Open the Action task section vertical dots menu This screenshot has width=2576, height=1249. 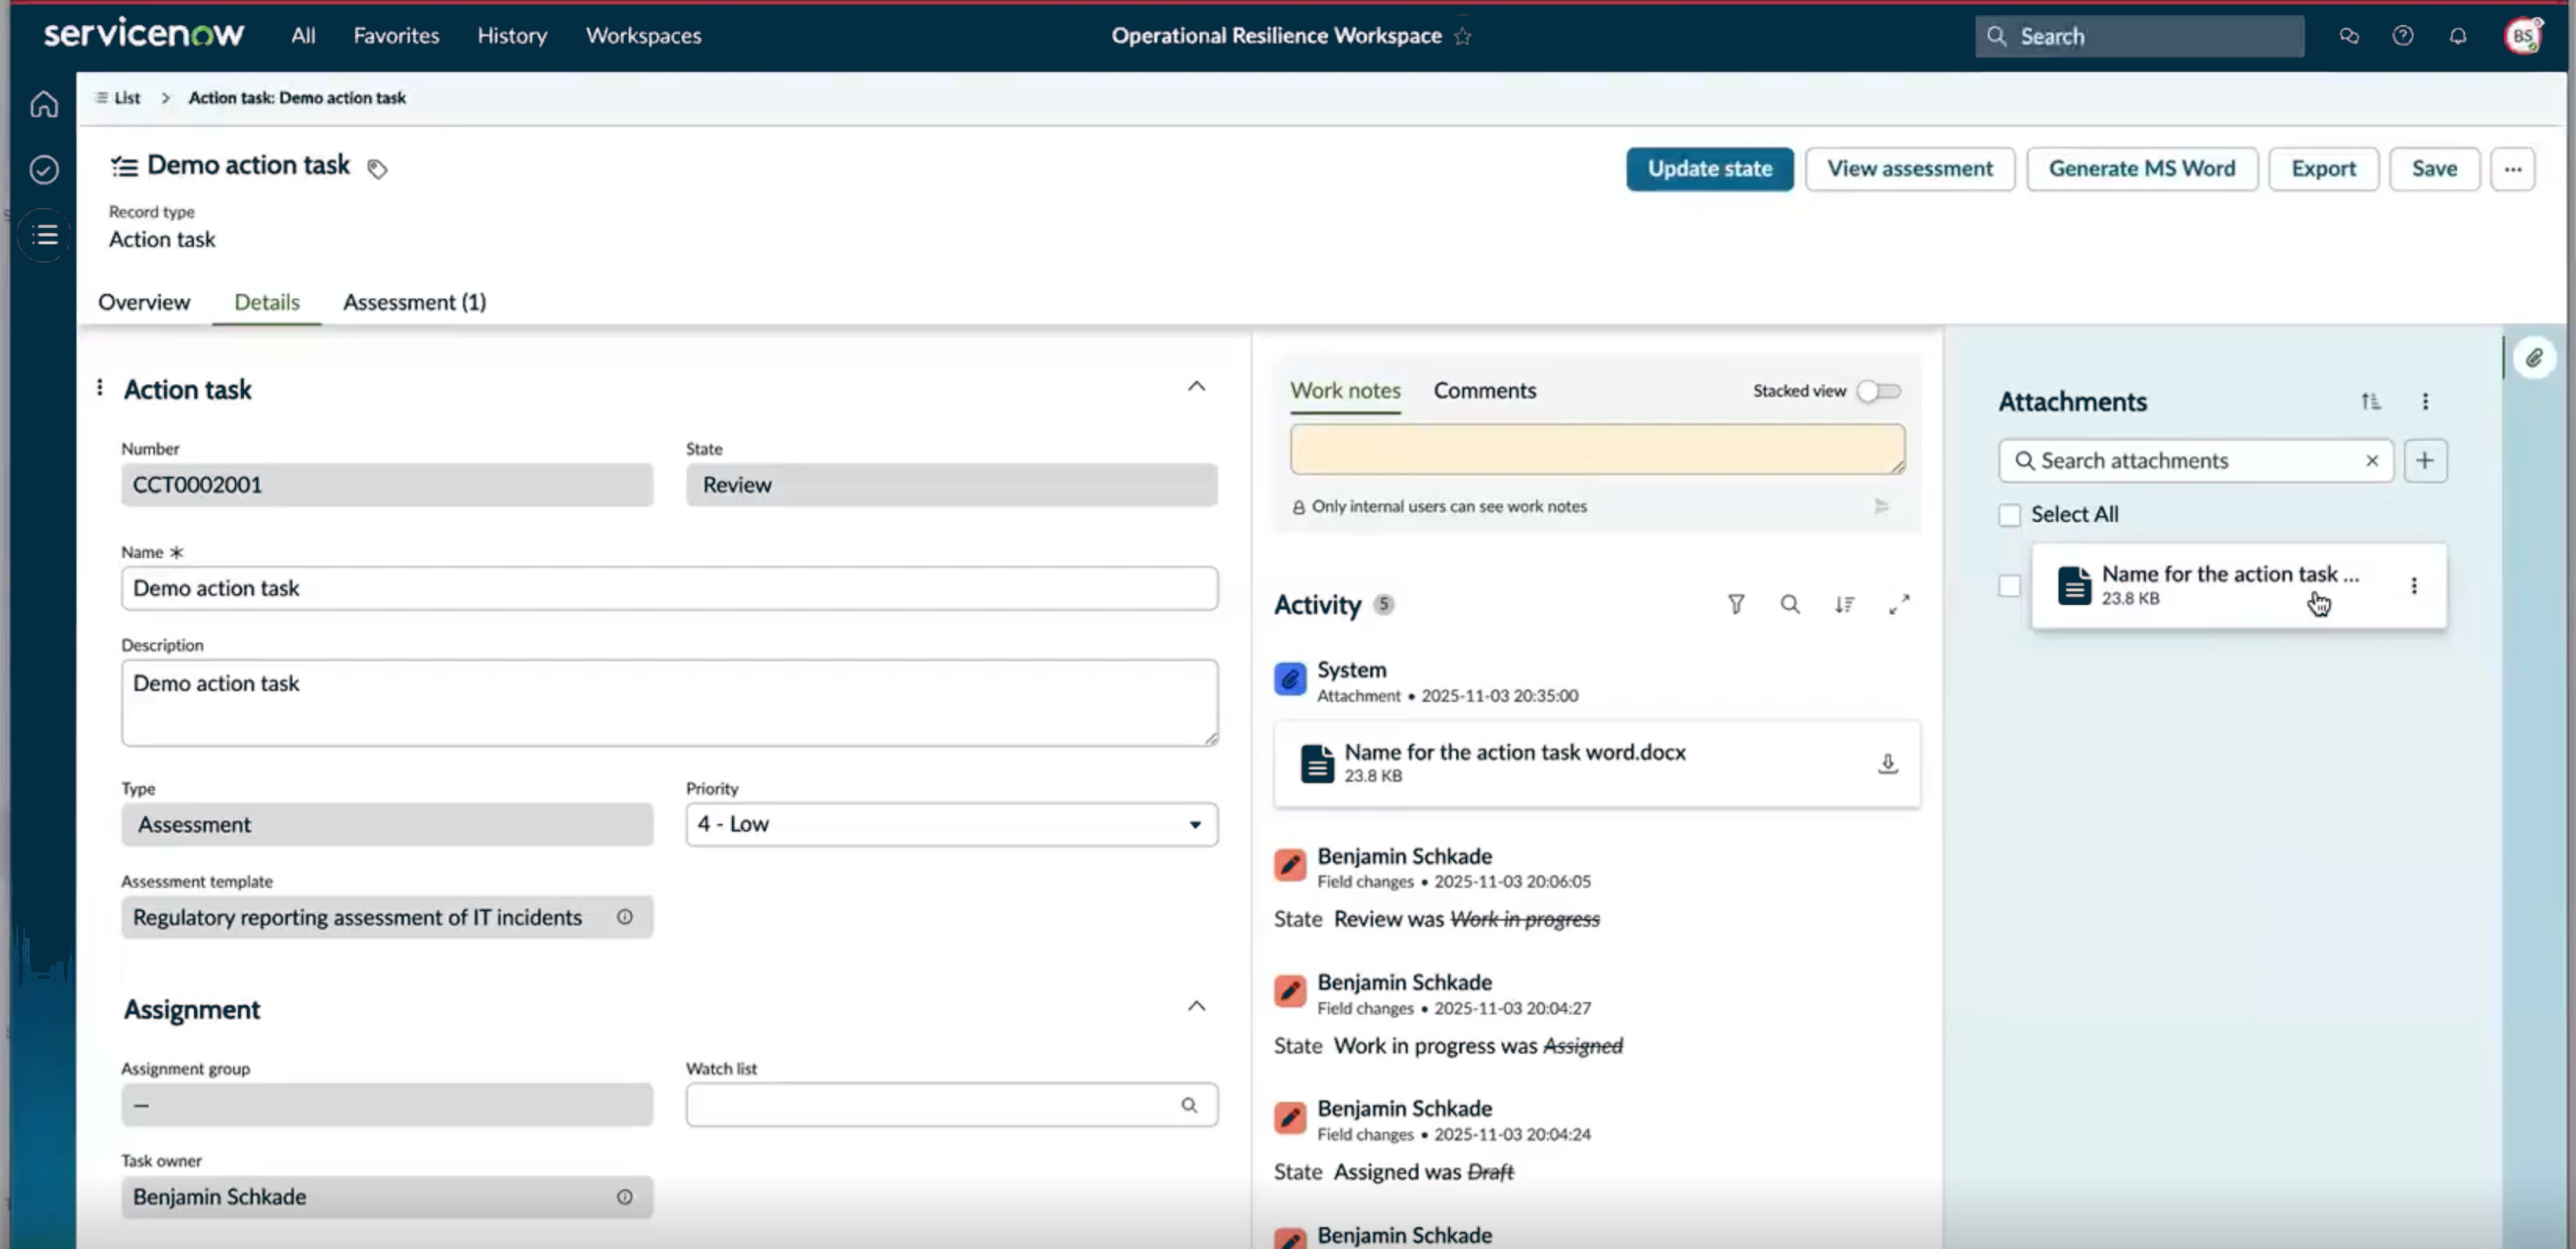click(99, 388)
